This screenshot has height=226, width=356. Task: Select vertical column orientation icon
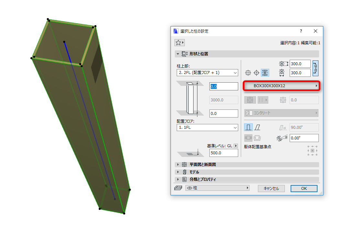click(x=248, y=127)
